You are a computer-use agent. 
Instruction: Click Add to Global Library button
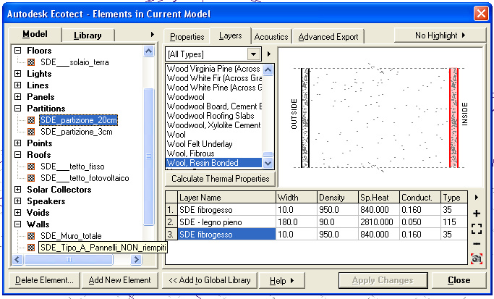pos(210,280)
